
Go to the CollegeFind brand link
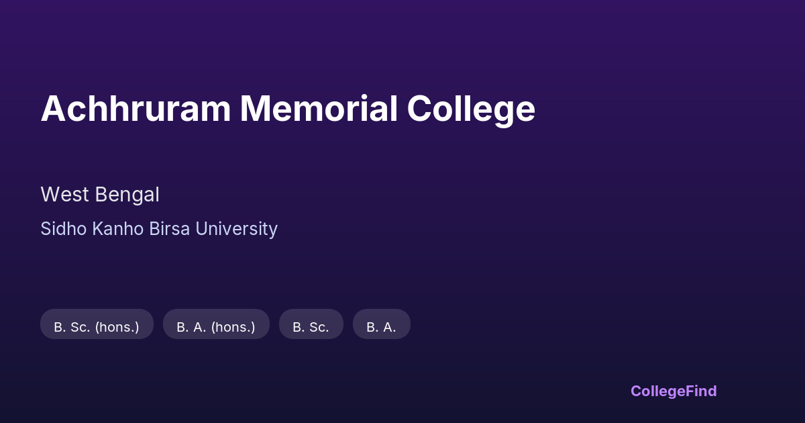coord(674,391)
